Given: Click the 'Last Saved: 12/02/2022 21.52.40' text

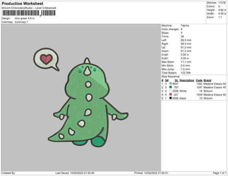Looking at the screenshot, I should click(75, 173).
